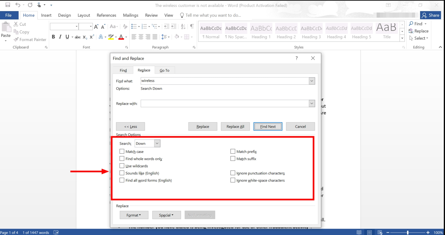Image resolution: width=445 pixels, height=235 pixels.
Task: Click Find Next in the dialog
Action: click(268, 127)
